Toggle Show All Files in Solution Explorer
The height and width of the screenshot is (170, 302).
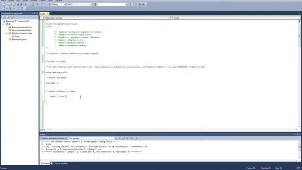tap(8, 17)
